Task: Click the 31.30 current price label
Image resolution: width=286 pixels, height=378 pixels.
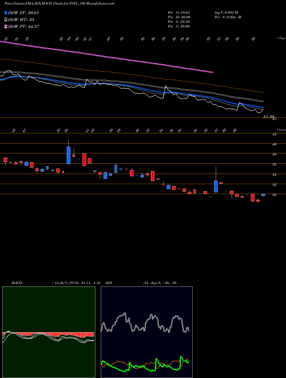Action: tap(269, 117)
